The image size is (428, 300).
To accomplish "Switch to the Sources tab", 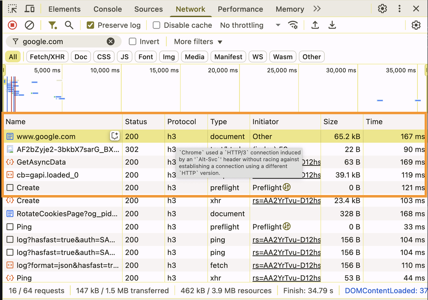I will pos(149,9).
